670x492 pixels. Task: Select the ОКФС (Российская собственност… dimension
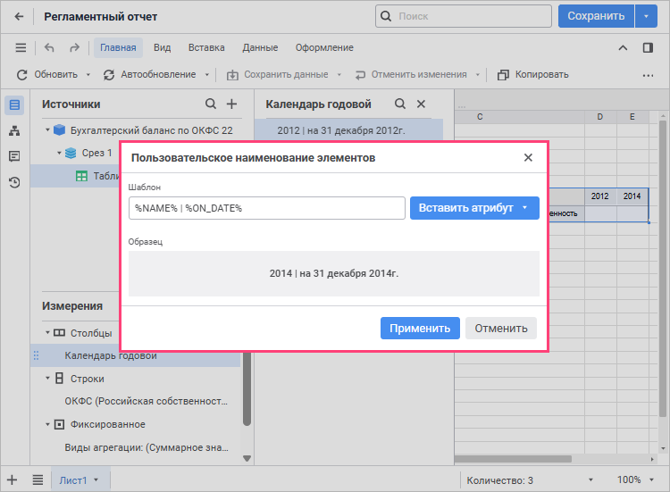tap(146, 401)
